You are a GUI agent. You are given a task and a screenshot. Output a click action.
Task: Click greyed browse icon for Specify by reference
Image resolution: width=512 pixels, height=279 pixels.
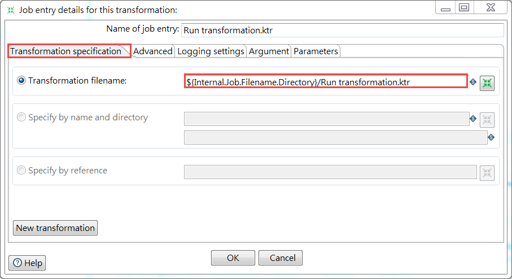coord(487,173)
